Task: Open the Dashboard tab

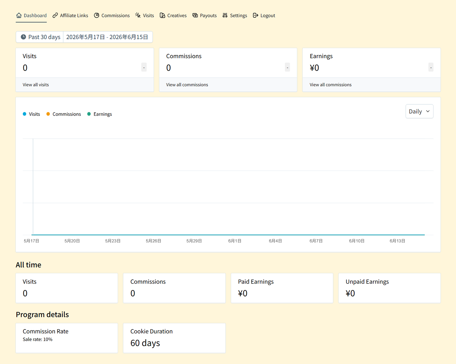Action: (x=31, y=15)
